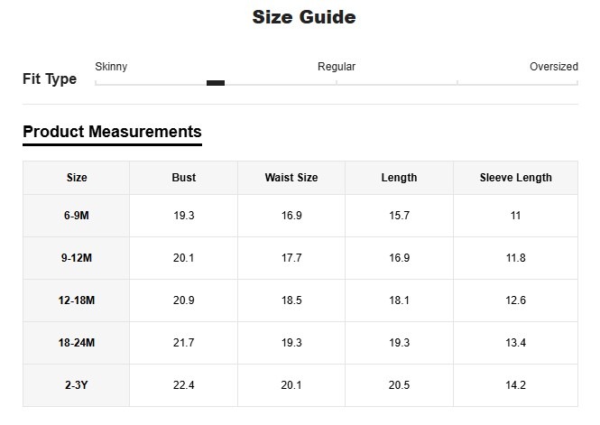Click the Bust column header
Image resolution: width=600 pixels, height=425 pixels.
[x=183, y=178]
